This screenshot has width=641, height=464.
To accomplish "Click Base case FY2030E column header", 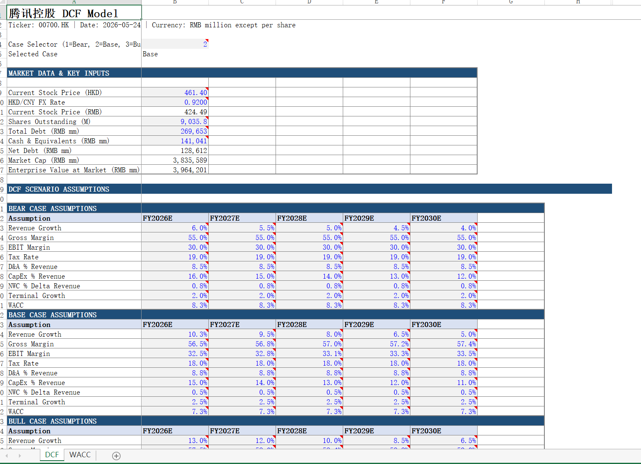I will [444, 324].
